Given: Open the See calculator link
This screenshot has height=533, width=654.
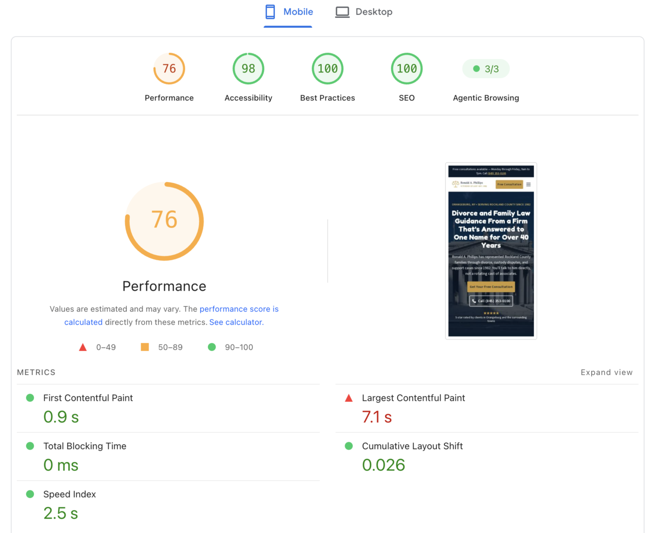Looking at the screenshot, I should pyautogui.click(x=236, y=322).
